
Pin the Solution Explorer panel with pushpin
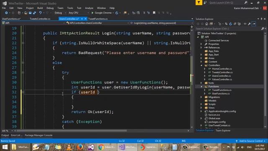pyautogui.click(x=261, y=19)
